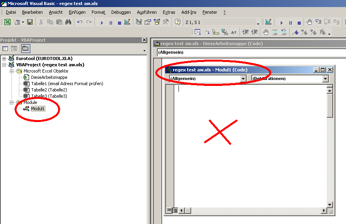Screen dimensions: 346x224
Task: Select Modul1 in the project tree
Action: 38,109
